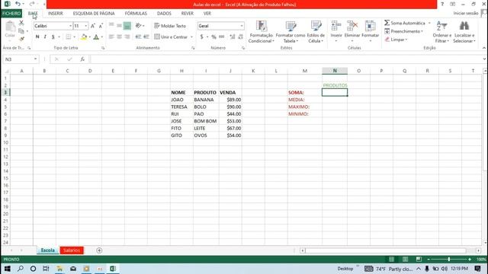
Task: Click the Insert Function fx icon
Action: pyautogui.click(x=82, y=59)
